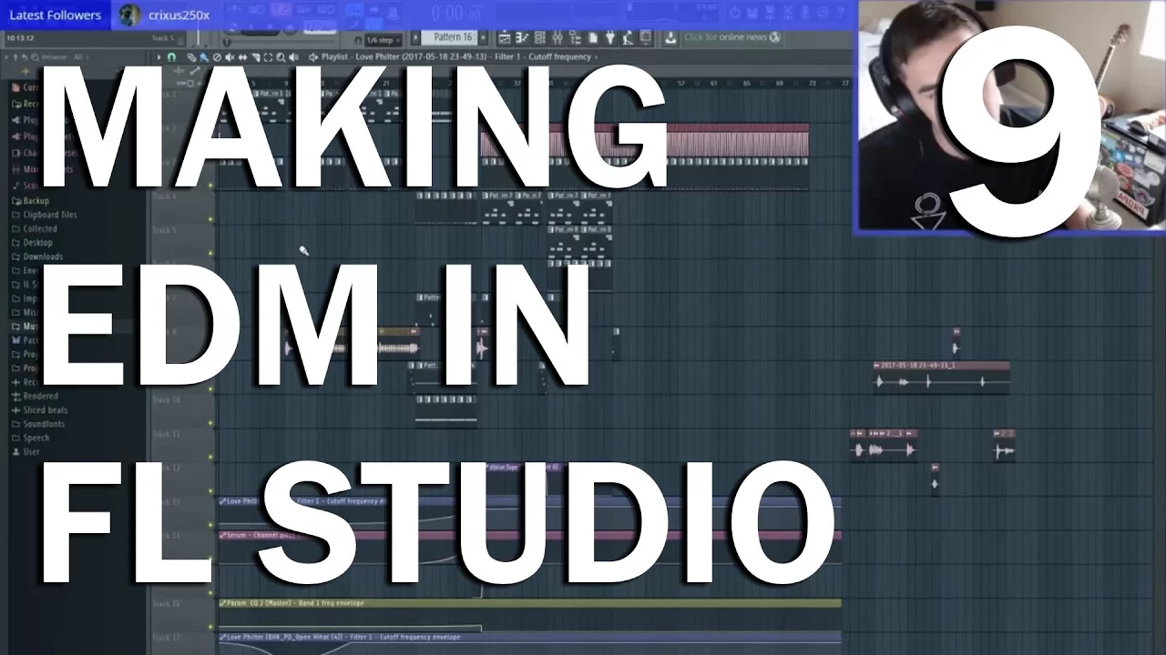
Task: Click the crixus250x username
Action: (179, 15)
